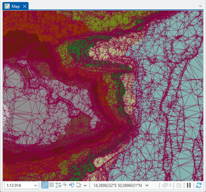The image size is (206, 192).
Task: Click the 1:13 014 scale field
Action: click(19, 185)
